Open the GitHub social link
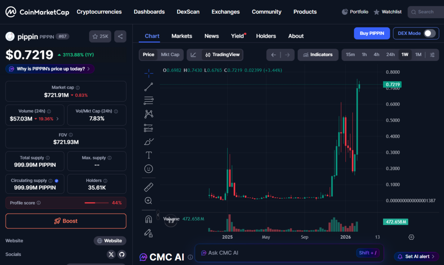This screenshot has width=444, height=265. (x=122, y=254)
